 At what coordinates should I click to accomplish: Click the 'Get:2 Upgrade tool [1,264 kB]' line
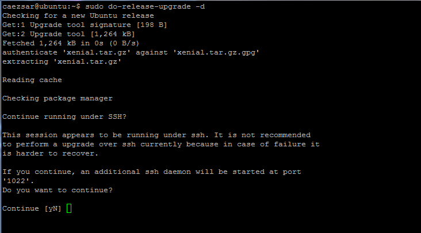pyautogui.click(x=70, y=34)
